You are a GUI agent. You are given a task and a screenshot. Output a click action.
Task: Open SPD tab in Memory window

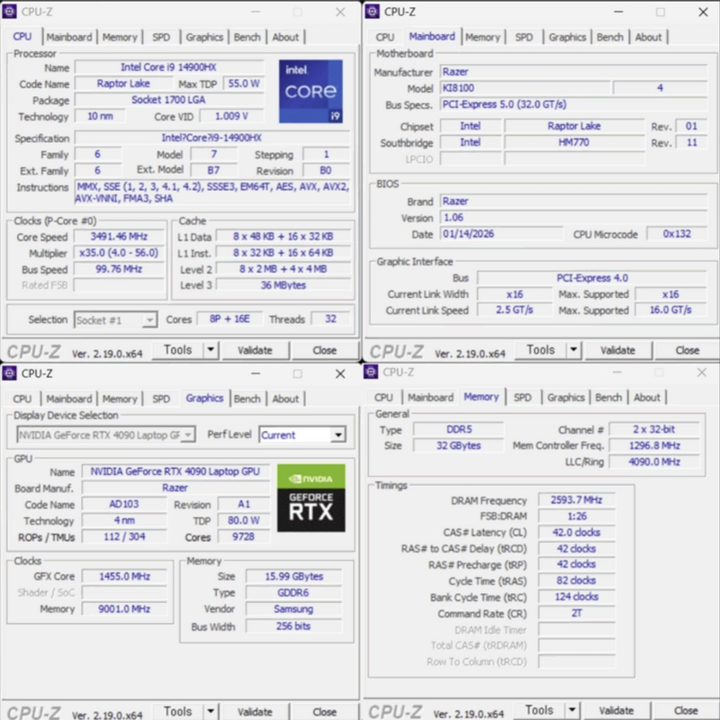coord(523,398)
